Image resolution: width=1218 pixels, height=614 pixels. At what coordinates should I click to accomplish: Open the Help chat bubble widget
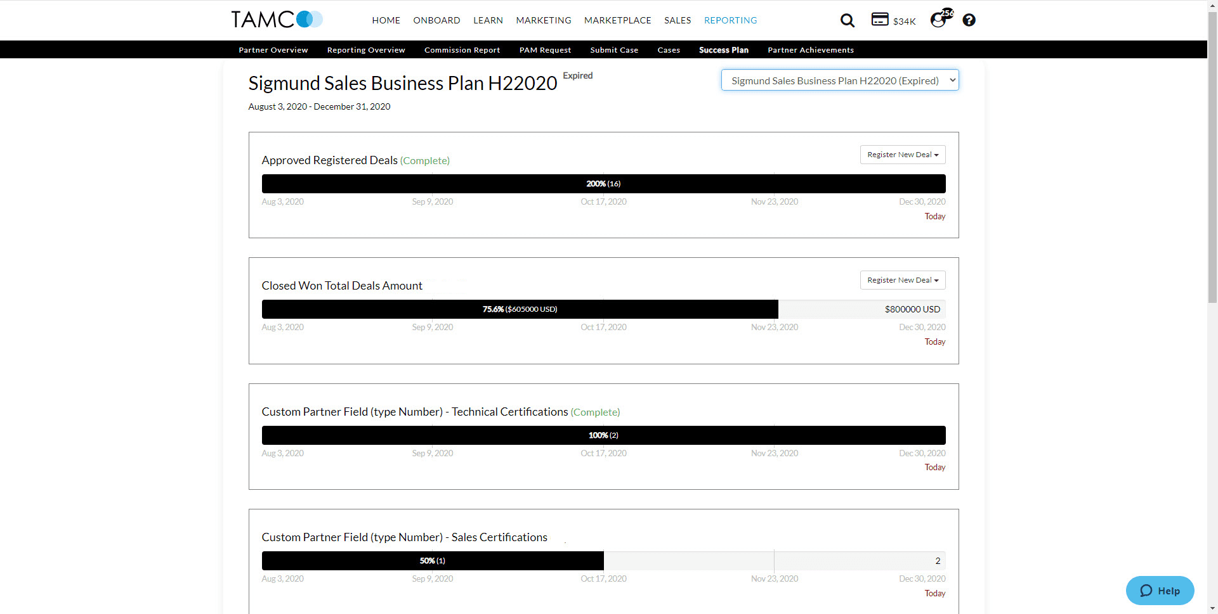click(1160, 591)
